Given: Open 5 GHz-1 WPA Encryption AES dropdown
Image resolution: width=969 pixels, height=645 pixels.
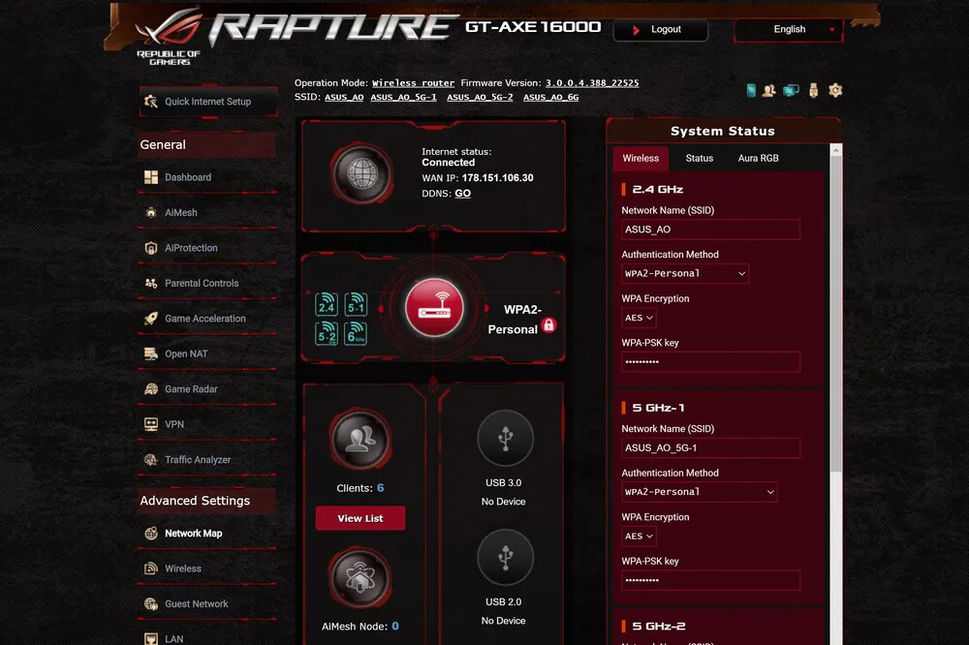Looking at the screenshot, I should 639,537.
